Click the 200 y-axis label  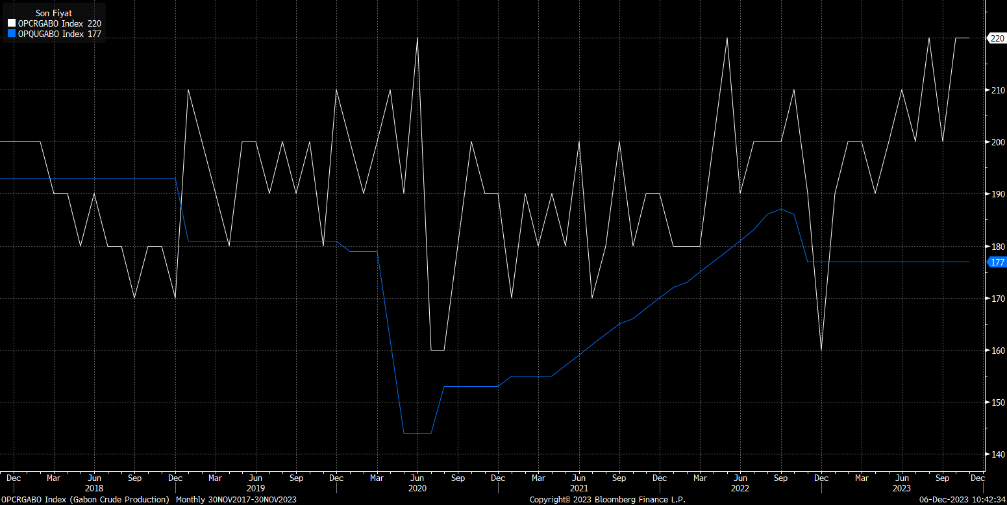point(998,142)
